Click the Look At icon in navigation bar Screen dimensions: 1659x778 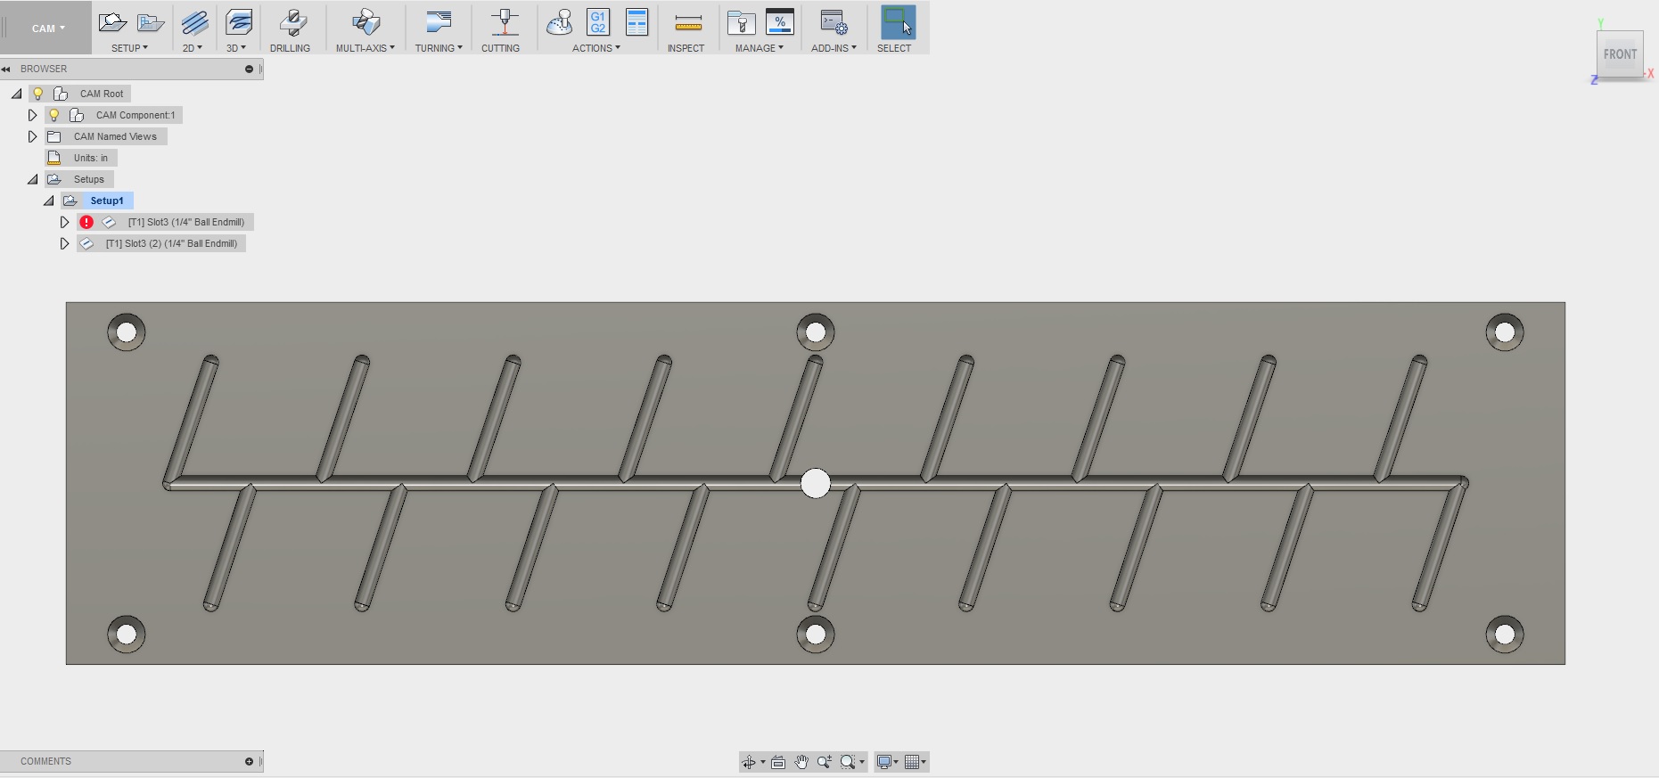778,762
